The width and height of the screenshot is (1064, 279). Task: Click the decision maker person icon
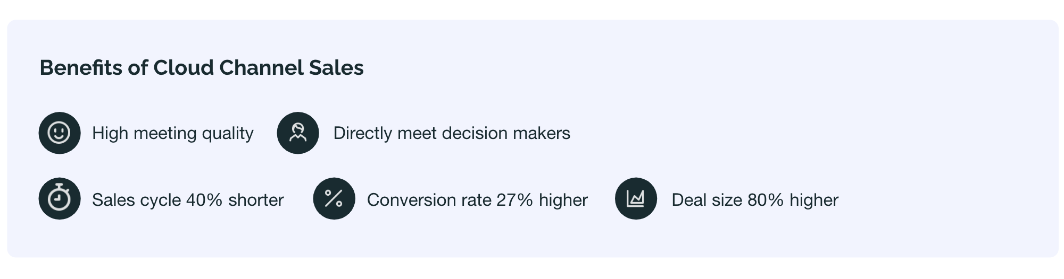tap(298, 133)
